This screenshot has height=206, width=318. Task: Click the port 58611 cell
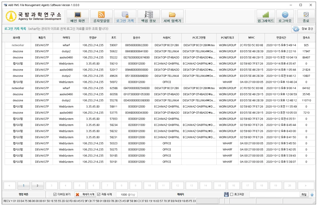[x=114, y=106]
